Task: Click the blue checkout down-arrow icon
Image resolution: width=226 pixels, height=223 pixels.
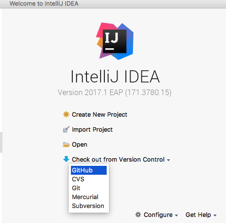Action: click(x=66, y=159)
